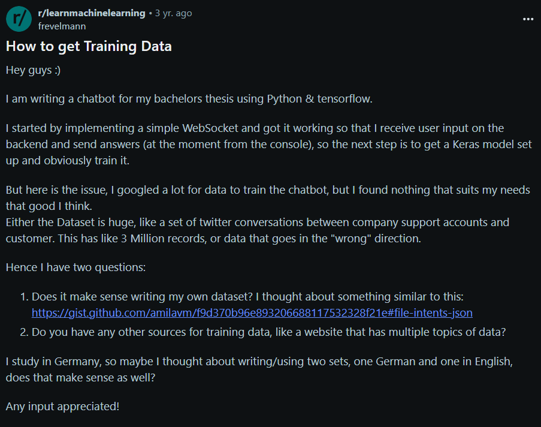Click the r/ subreddit avatar icon
This screenshot has height=427, width=541.
pos(19,19)
